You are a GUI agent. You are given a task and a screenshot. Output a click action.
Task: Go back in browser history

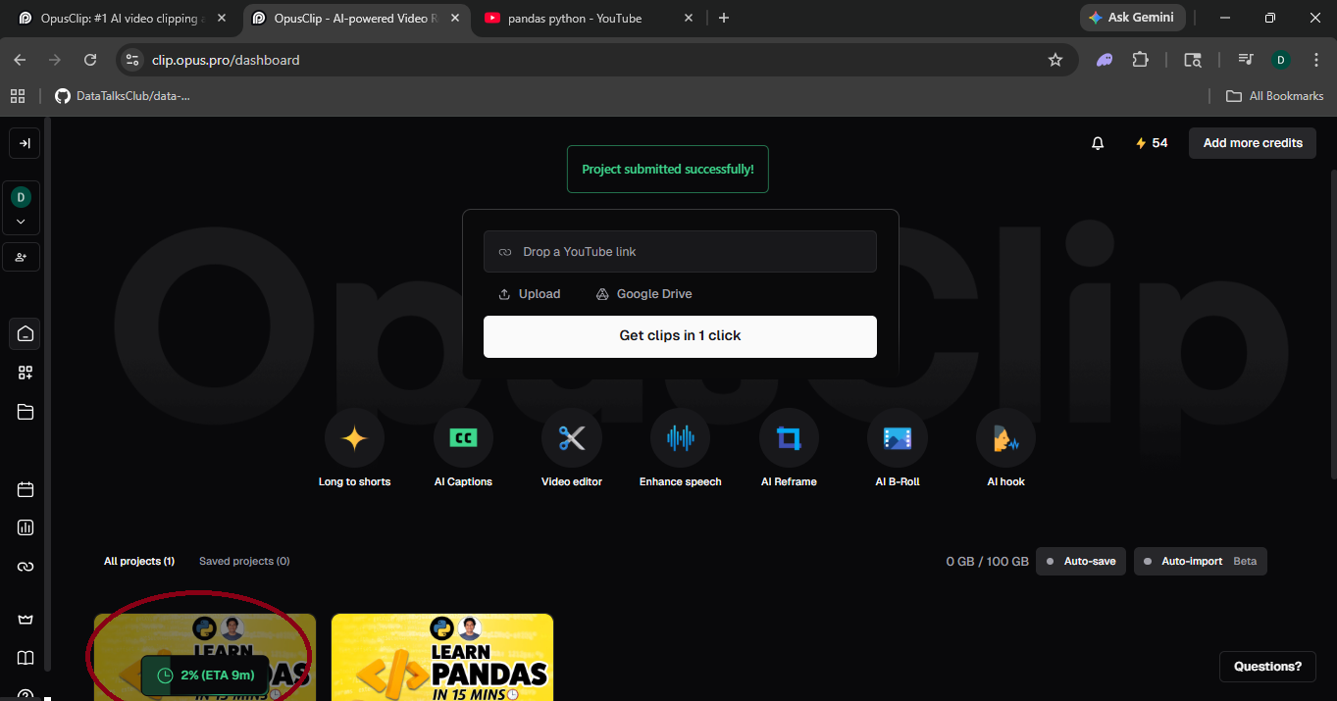click(20, 60)
